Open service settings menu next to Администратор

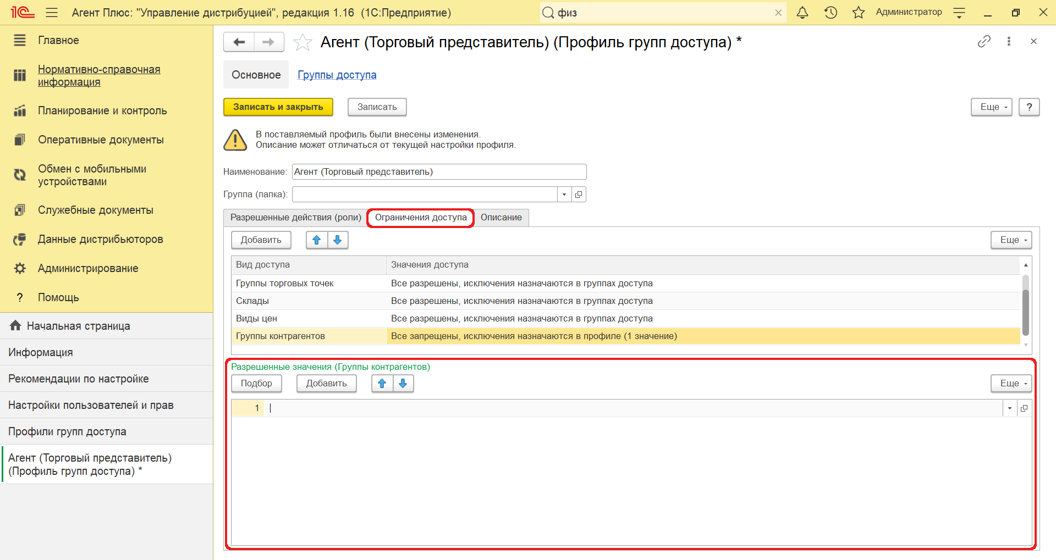(x=959, y=13)
